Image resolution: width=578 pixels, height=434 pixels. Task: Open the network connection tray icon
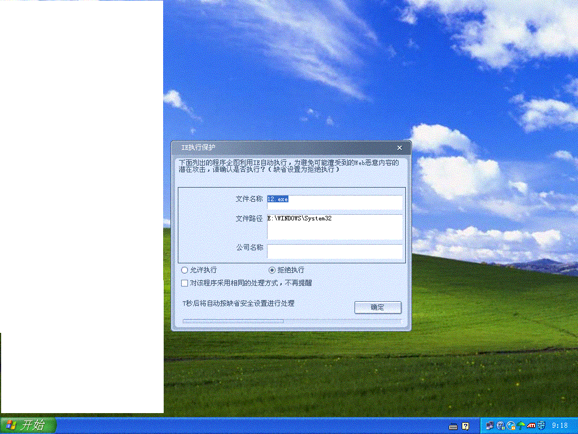point(489,426)
